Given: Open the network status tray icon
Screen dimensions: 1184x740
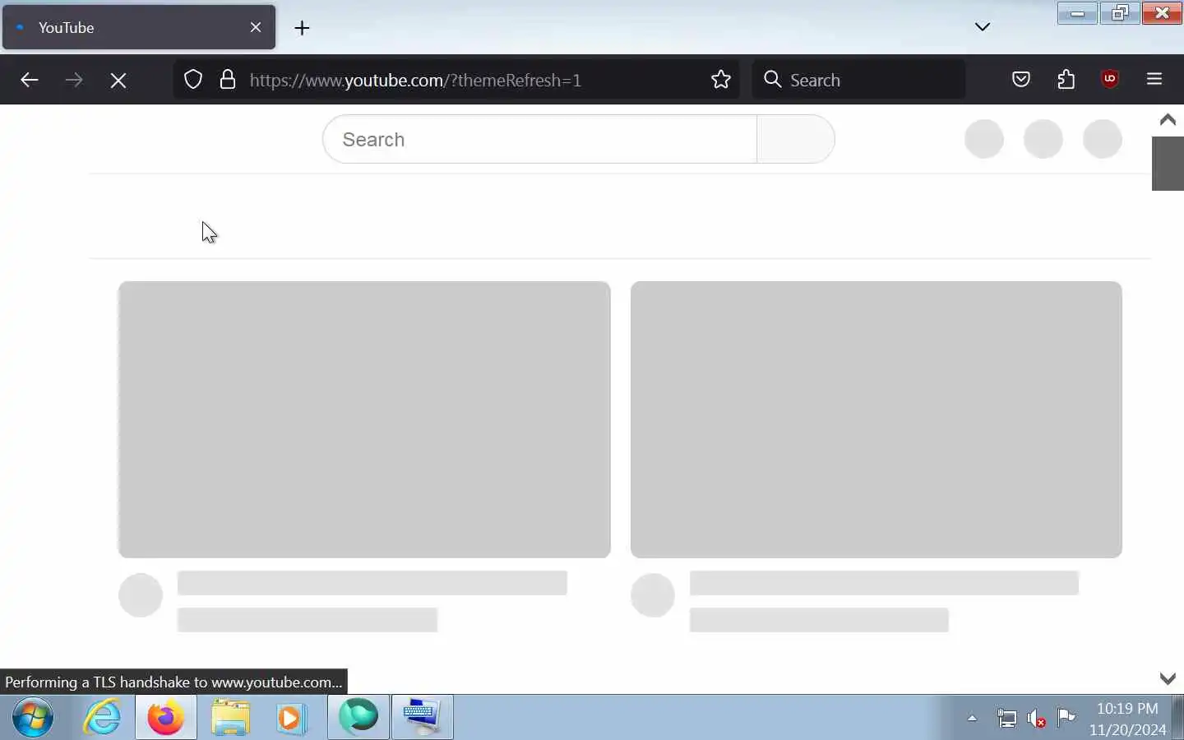Looking at the screenshot, I should click(x=1006, y=719).
